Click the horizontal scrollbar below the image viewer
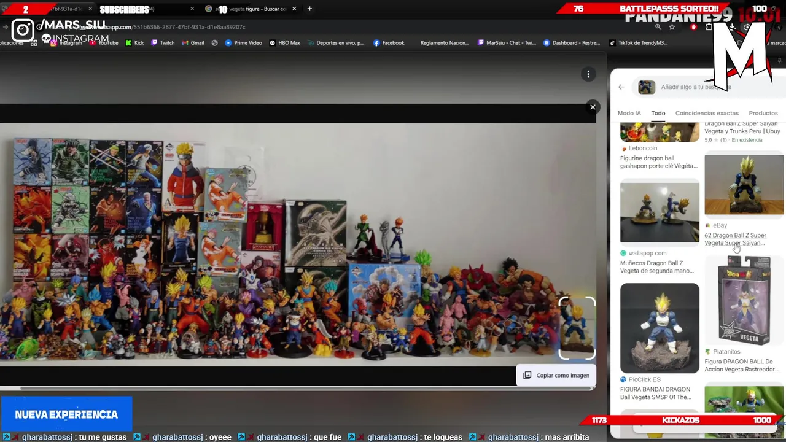 [x=307, y=388]
